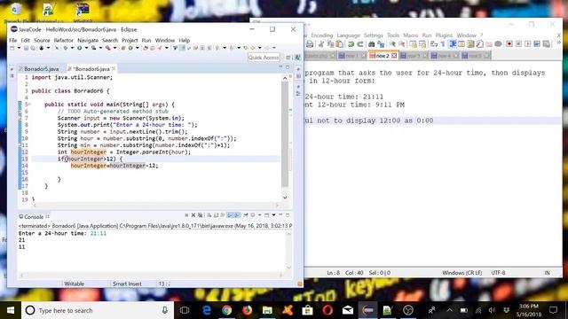Open the Notepad++ Encoding menu

click(321, 35)
